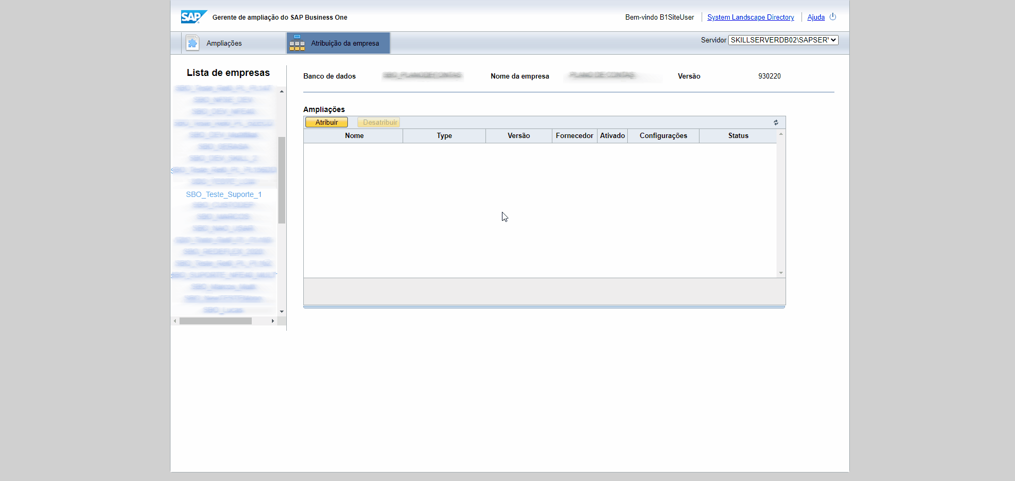Click company list scroll right arrow
This screenshot has height=481, width=1015.
point(273,321)
